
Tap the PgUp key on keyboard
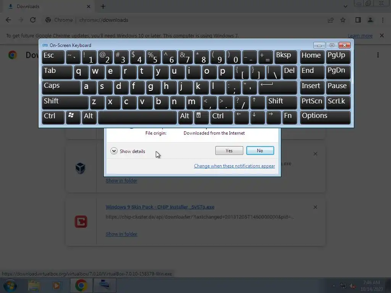(338, 57)
